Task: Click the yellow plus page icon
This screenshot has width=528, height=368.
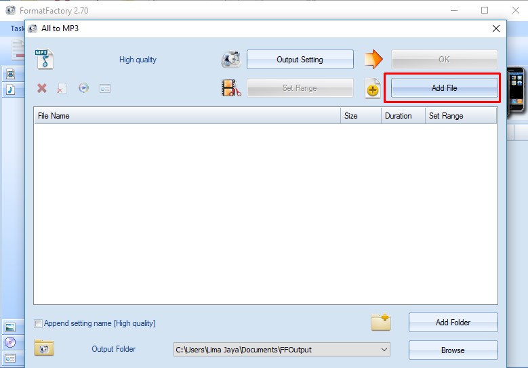Action: (x=372, y=88)
